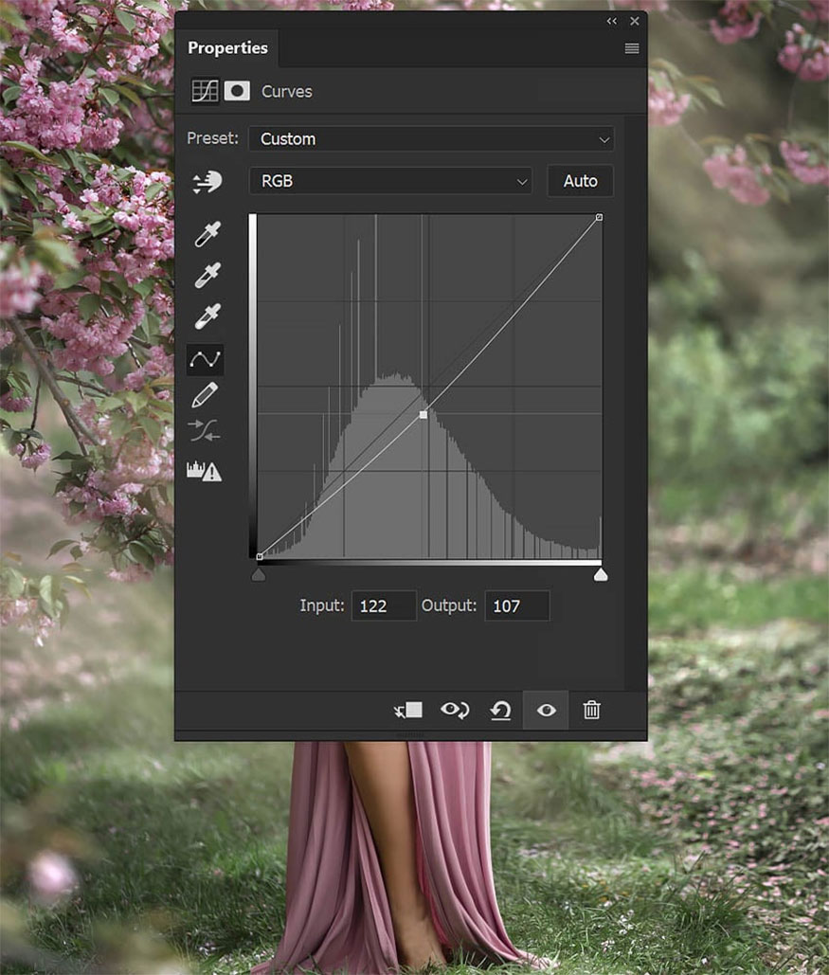Click the on-image targeted adjustment tool
The image size is (829, 975).
tap(206, 181)
